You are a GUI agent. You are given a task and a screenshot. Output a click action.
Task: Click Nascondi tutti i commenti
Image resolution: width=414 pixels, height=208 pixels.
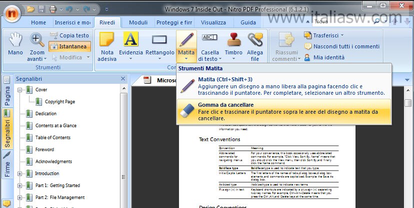tap(342, 46)
